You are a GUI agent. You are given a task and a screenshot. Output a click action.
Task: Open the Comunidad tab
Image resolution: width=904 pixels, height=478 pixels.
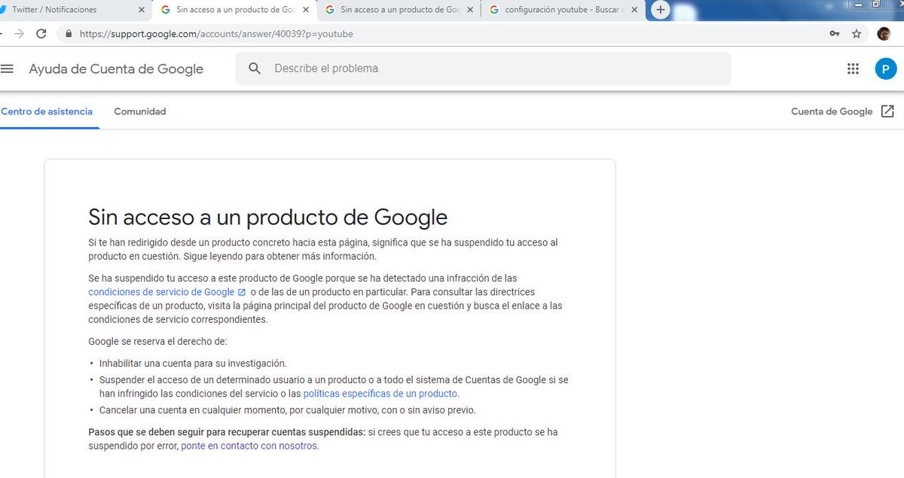tap(140, 111)
